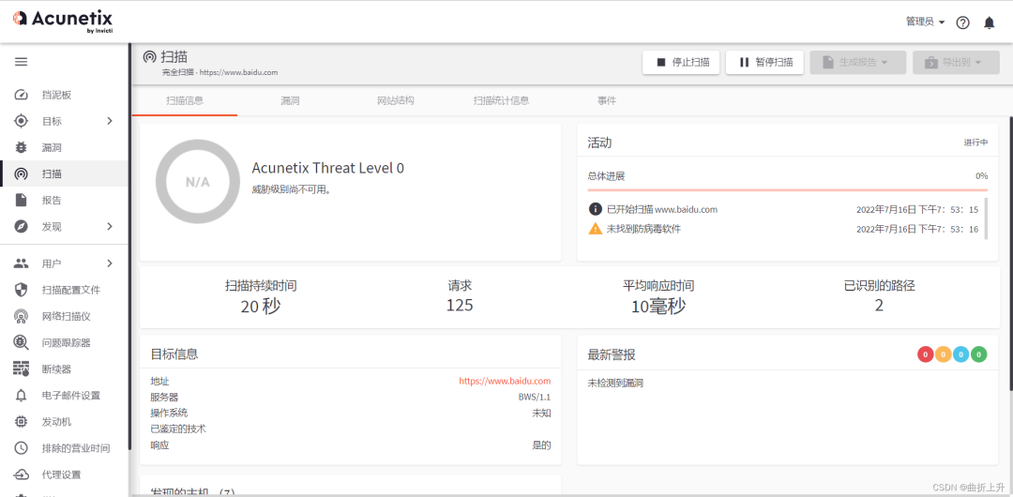Switch to the 网站结构 tab
This screenshot has width=1013, height=497.
[x=396, y=101]
